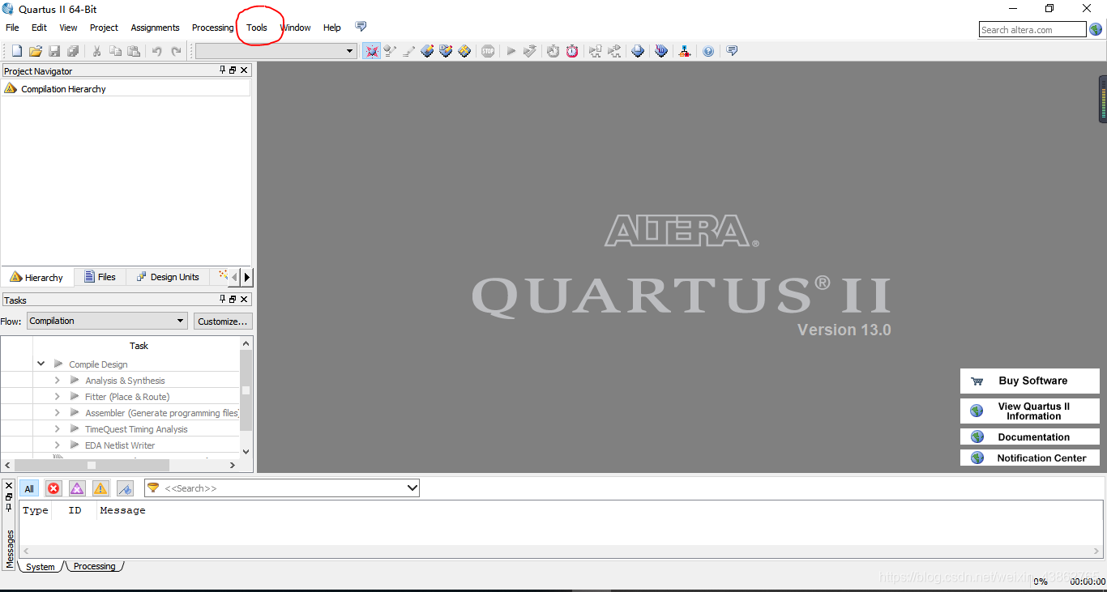Click the red stopwatch TimeQuest icon
The width and height of the screenshot is (1107, 592).
point(572,51)
